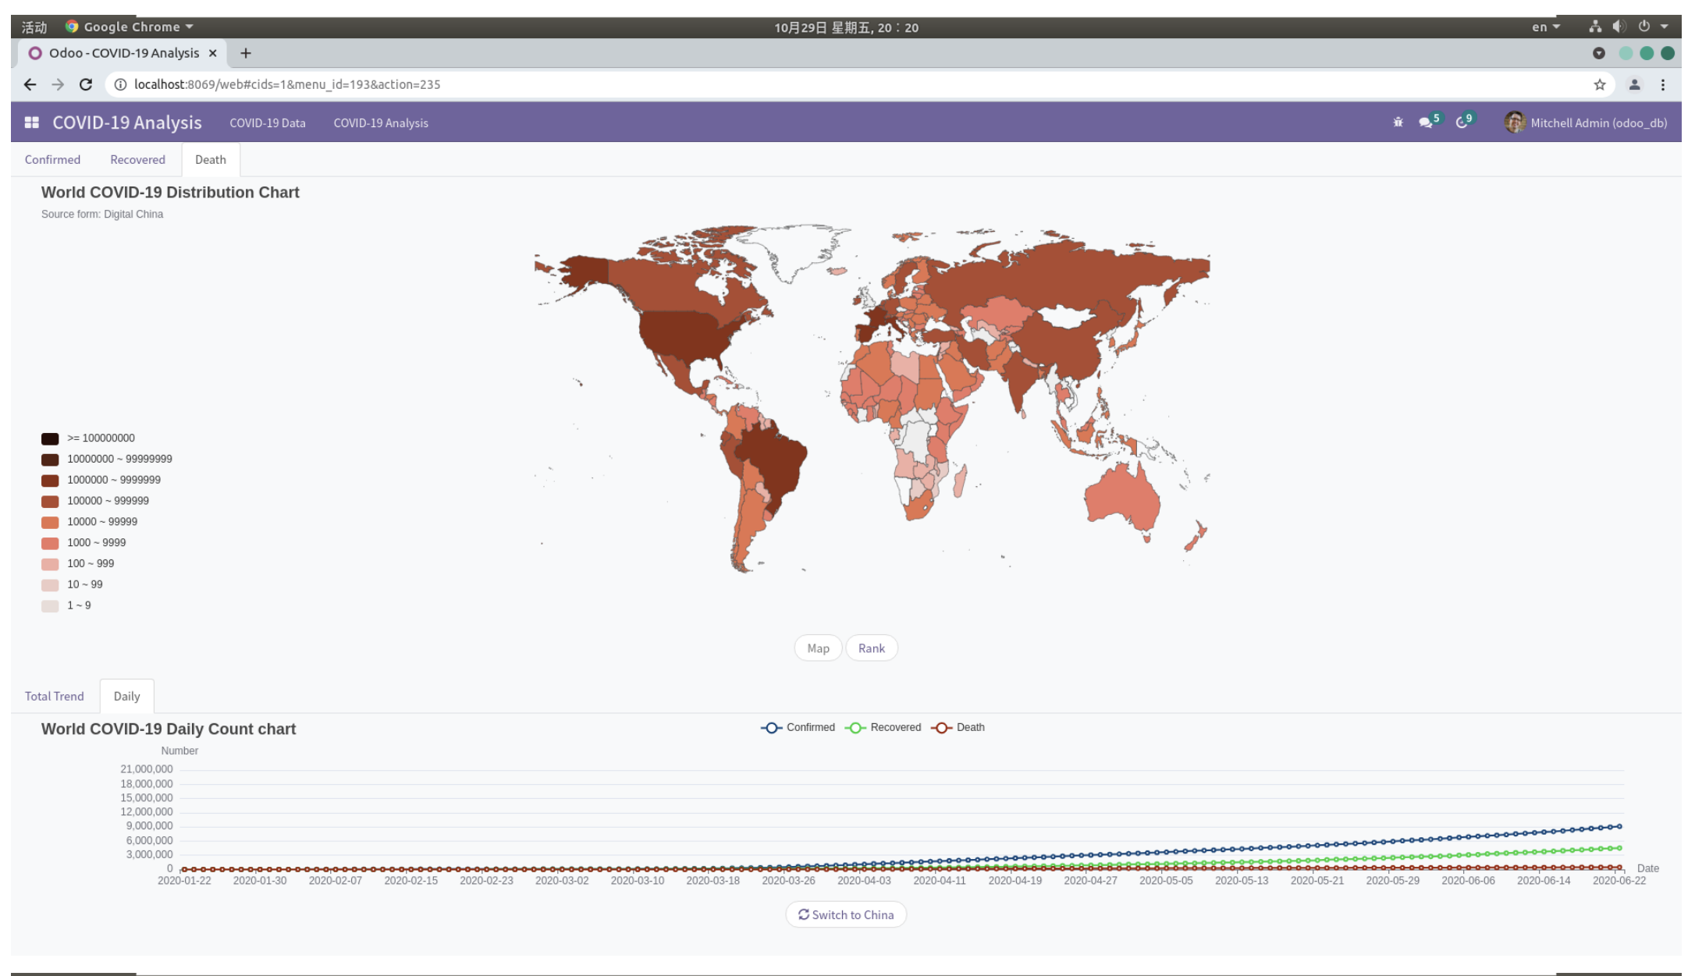Click the Switch to China button
This screenshot has width=1695, height=976.
(846, 914)
